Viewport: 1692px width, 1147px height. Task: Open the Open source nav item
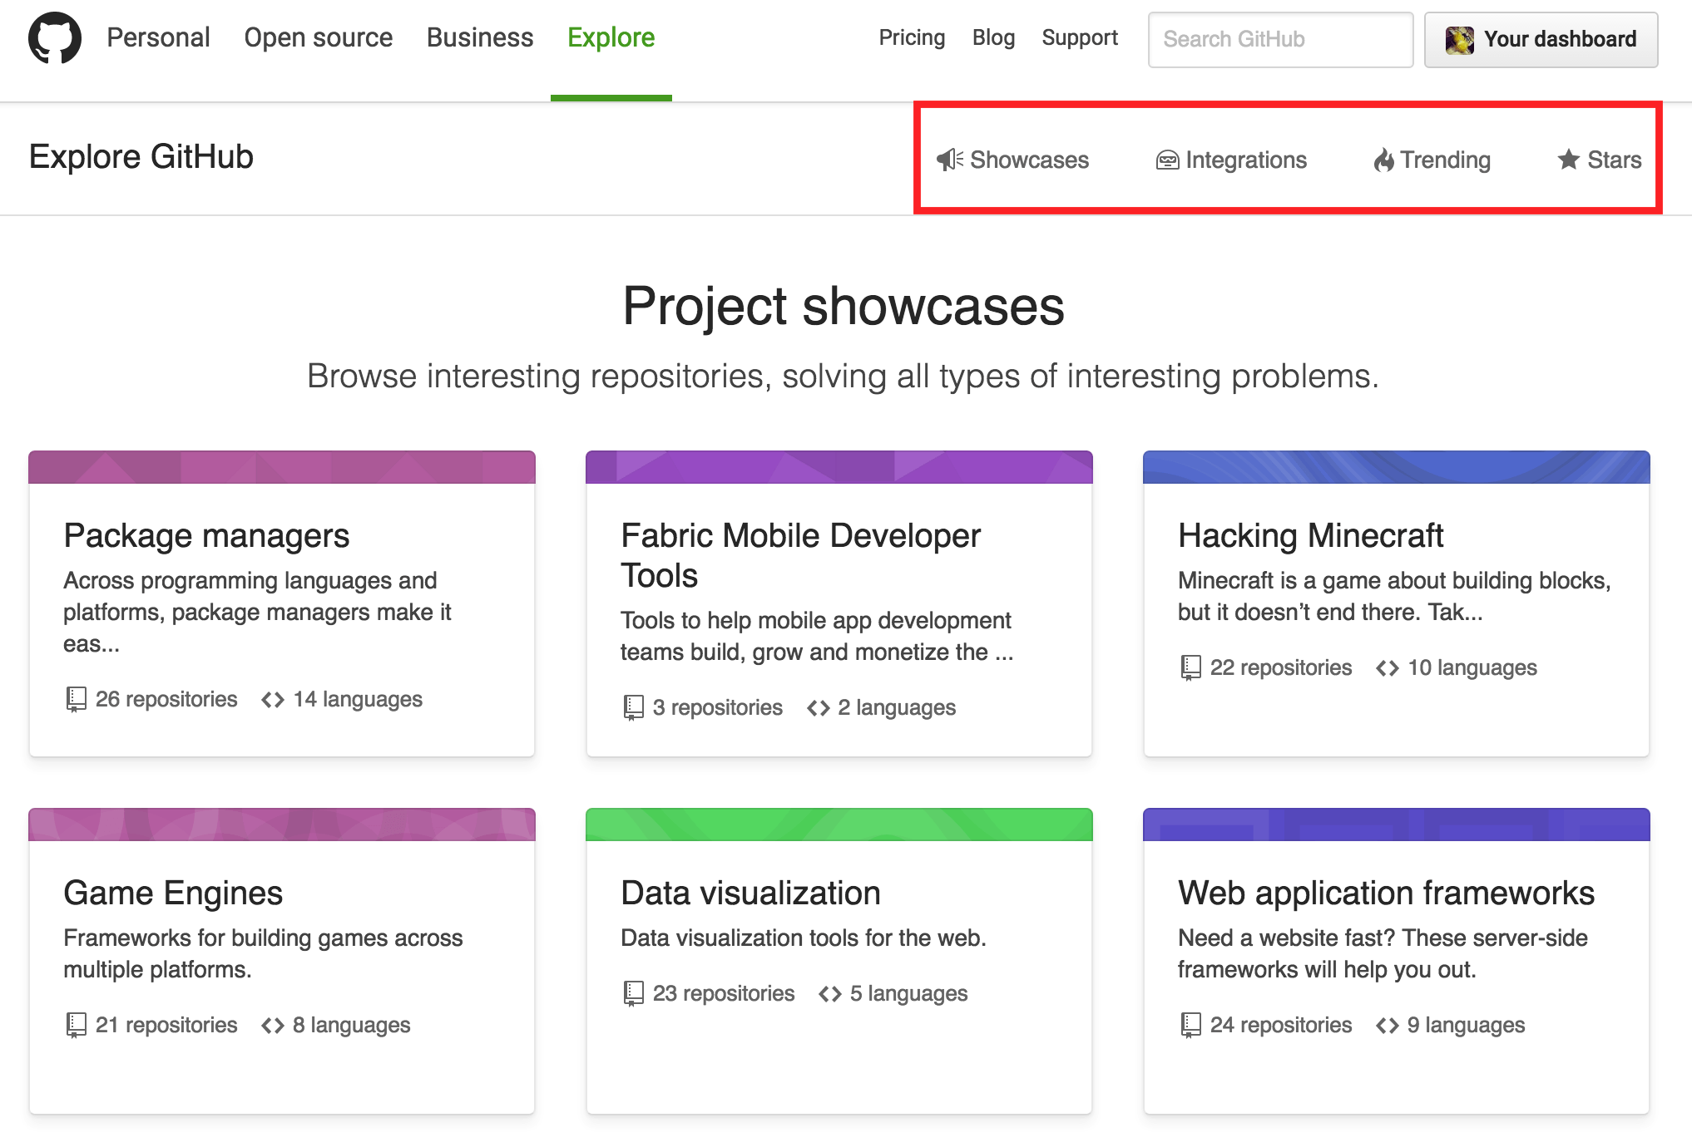point(318,37)
